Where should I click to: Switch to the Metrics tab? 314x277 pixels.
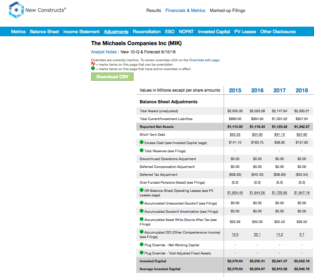(x=18, y=31)
